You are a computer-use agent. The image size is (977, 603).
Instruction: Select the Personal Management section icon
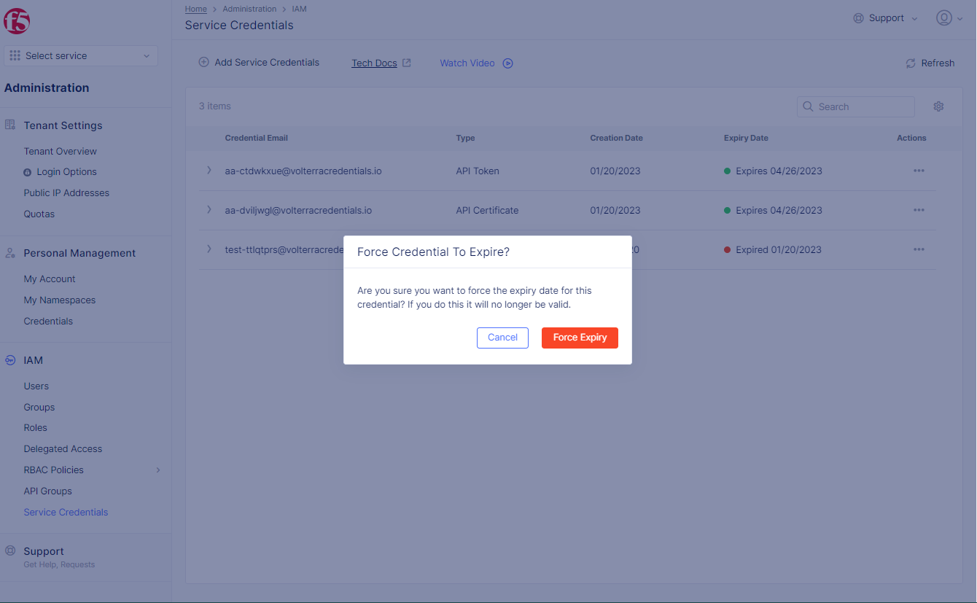click(10, 253)
